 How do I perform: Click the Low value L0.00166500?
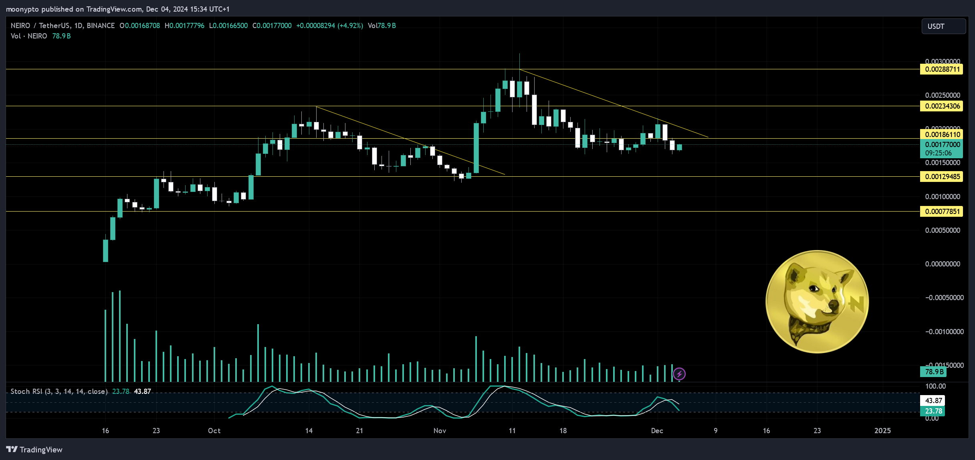(x=228, y=26)
